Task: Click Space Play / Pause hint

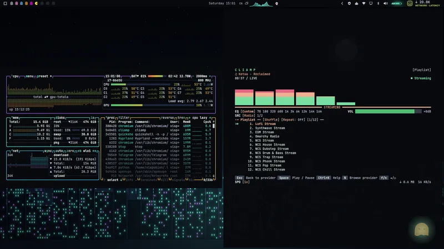Action: click(x=296, y=178)
